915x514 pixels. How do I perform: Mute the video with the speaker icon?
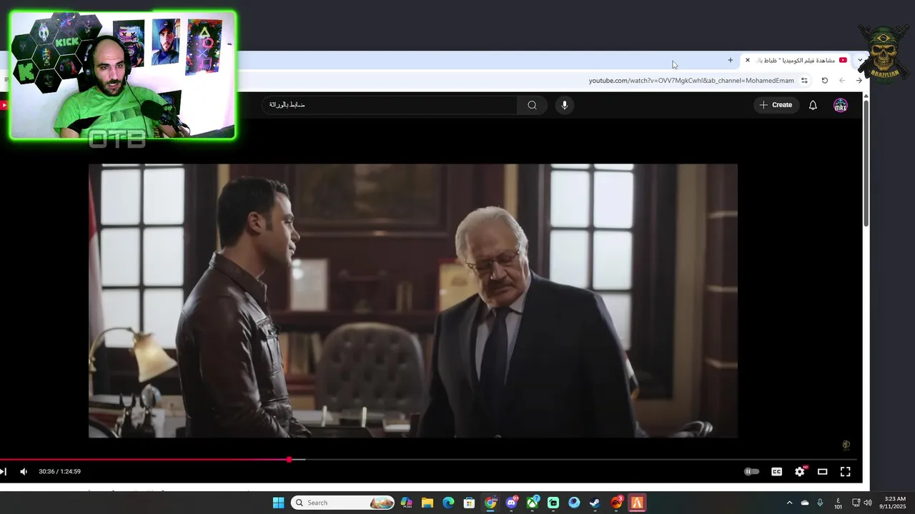[x=24, y=471]
